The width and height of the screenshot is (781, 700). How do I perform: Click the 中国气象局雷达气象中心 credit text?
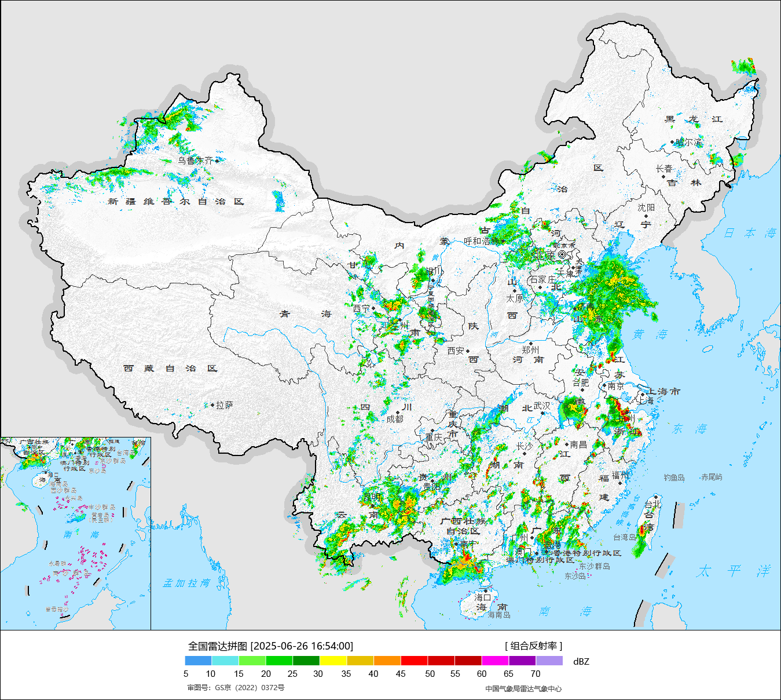click(523, 688)
